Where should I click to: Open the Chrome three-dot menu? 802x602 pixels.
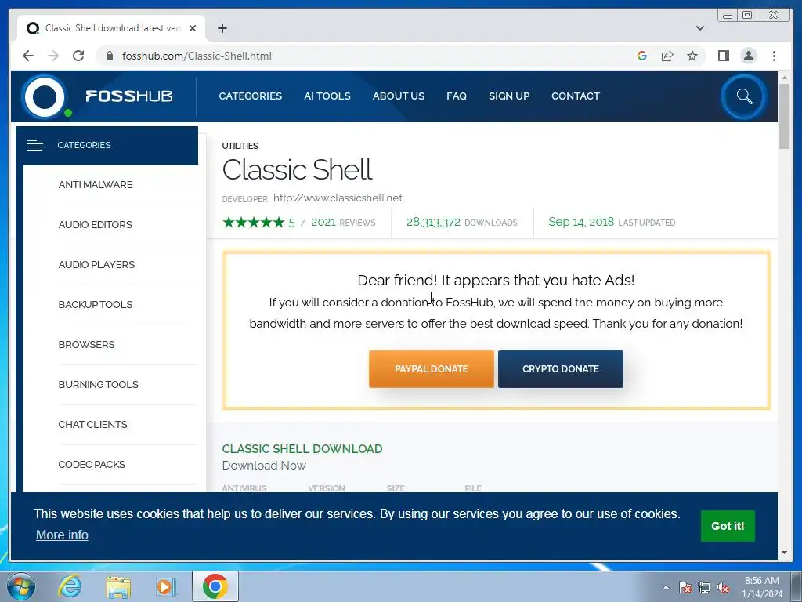point(774,56)
